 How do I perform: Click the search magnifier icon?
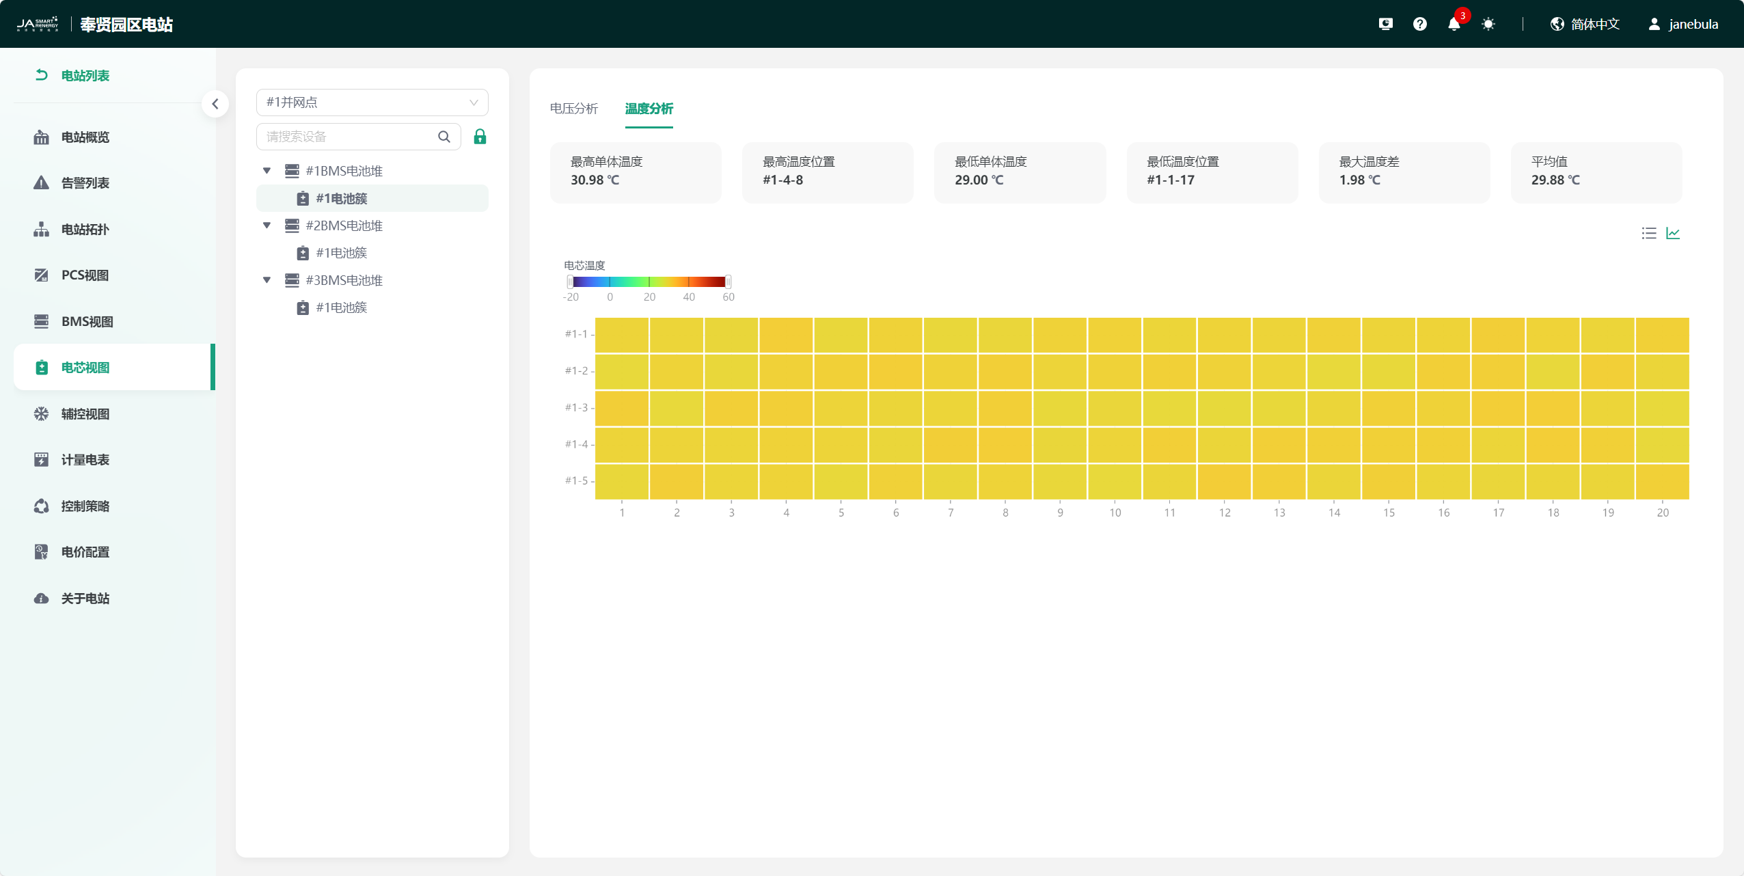tap(444, 137)
